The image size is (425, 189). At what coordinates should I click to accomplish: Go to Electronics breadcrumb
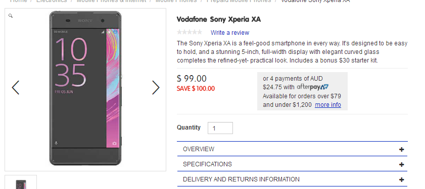click(x=52, y=1)
